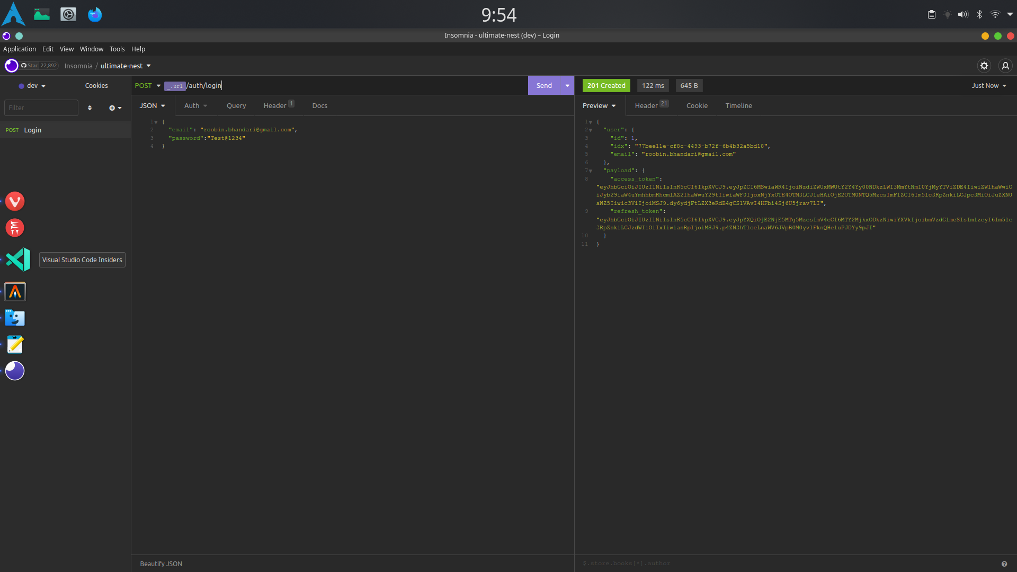Open the Tools menu
1017x572 pixels.
pyautogui.click(x=117, y=49)
